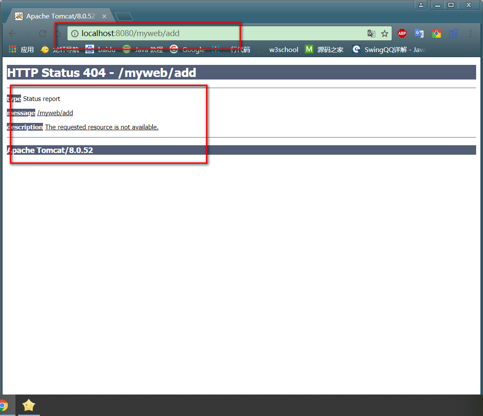The width and height of the screenshot is (483, 416).
Task: Bookmark this page with the star
Action: 385,33
